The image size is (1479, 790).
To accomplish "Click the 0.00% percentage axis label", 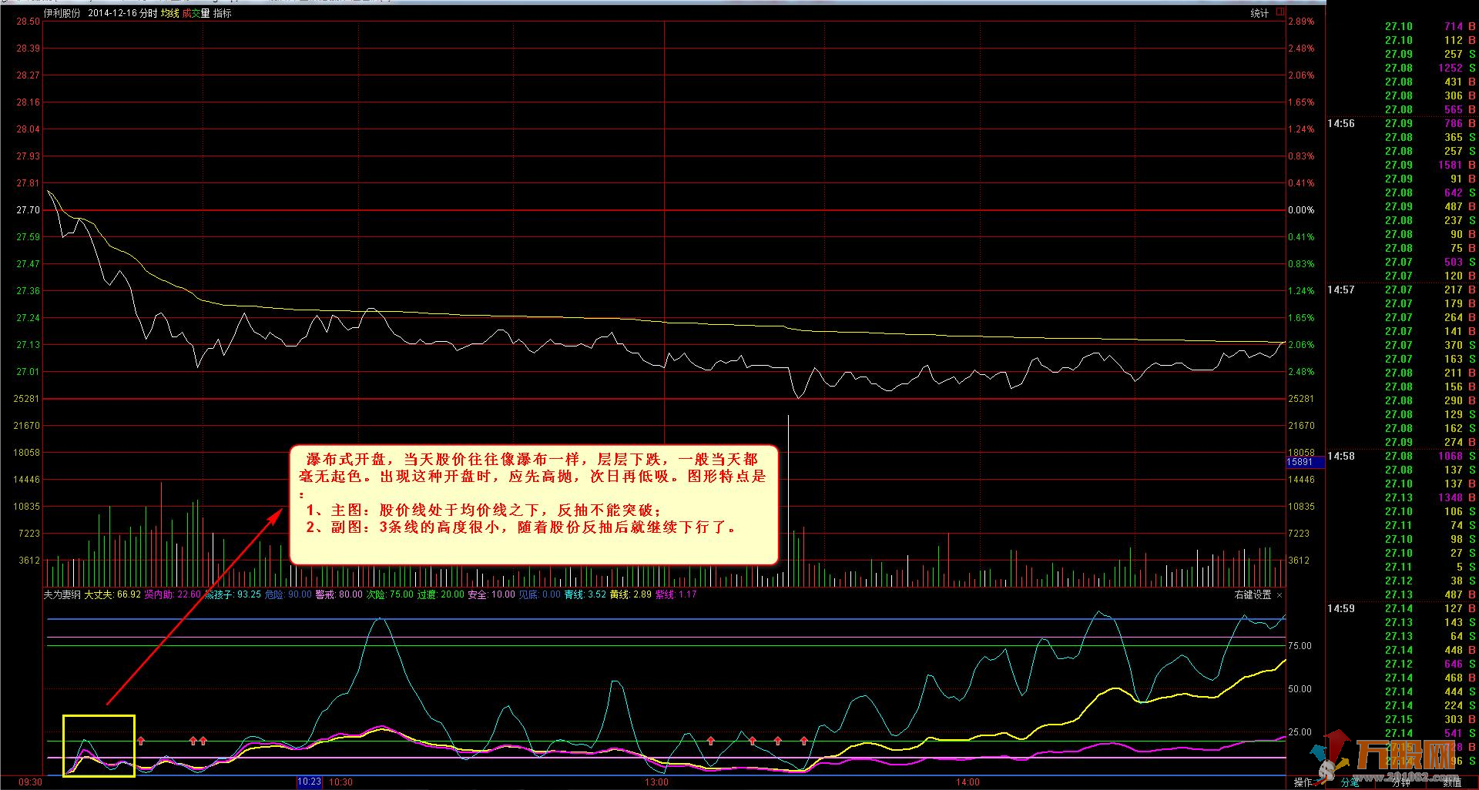I will [1302, 210].
